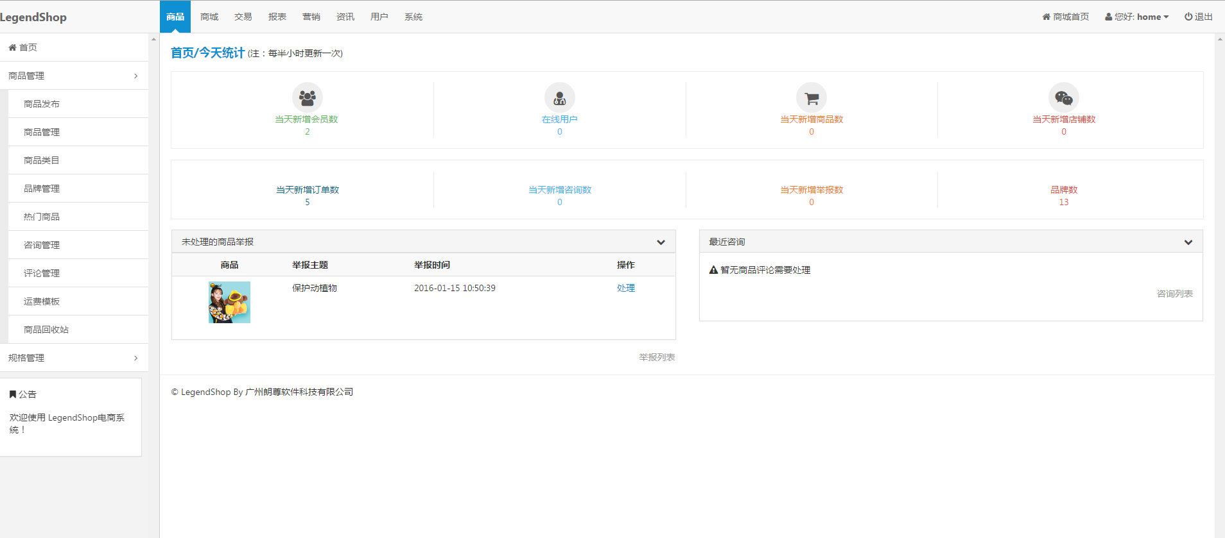Click the new members group icon
The height and width of the screenshot is (538, 1225).
tap(308, 97)
